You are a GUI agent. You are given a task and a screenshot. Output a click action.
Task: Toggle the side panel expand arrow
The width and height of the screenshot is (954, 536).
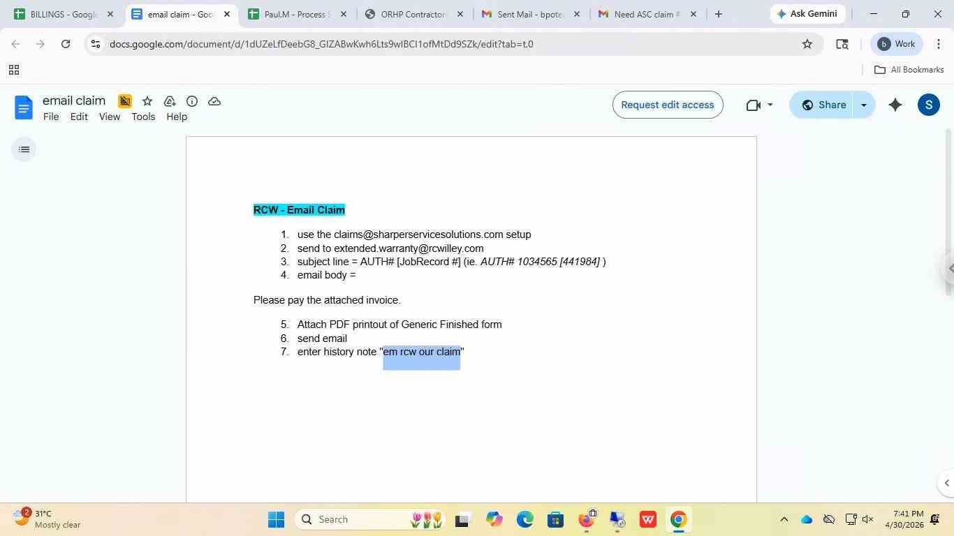point(946,483)
